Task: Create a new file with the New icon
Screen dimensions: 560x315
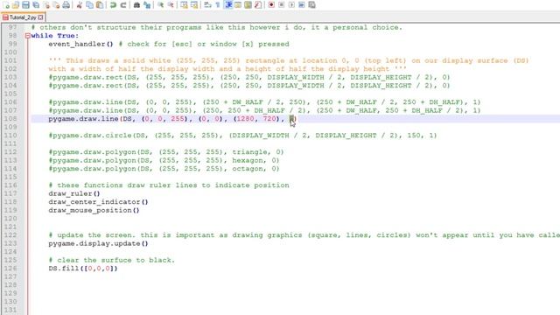Action: tap(6, 5)
